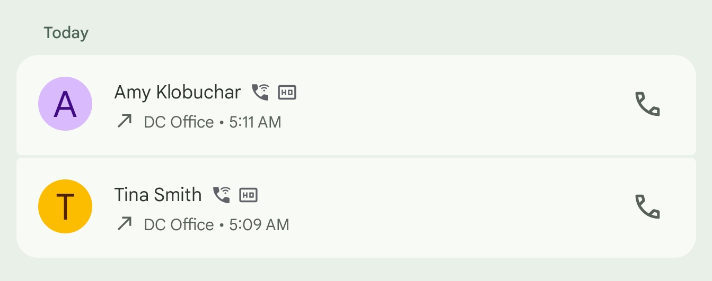Open Tina Smith's yellow "T" avatar
This screenshot has height=281, width=712.
(x=65, y=206)
